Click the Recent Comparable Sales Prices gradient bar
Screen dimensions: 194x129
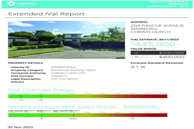pos(88,115)
